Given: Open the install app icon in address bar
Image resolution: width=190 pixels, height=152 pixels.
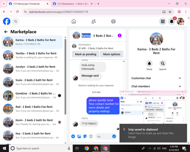Looking at the screenshot, I should [164, 12].
